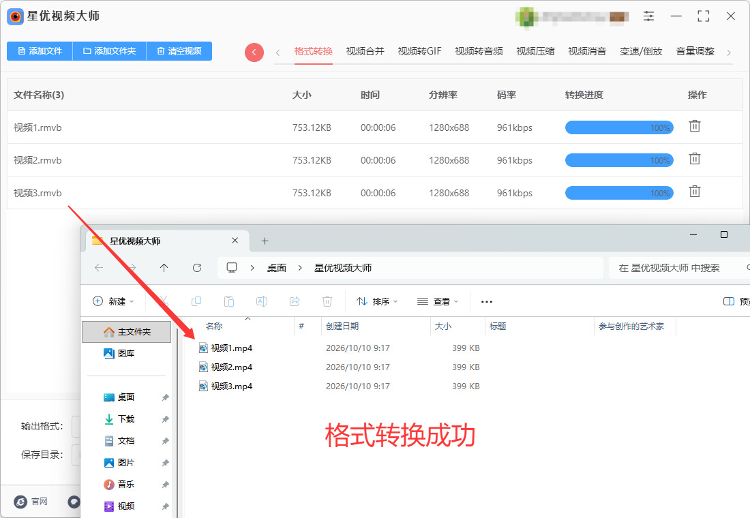This screenshot has height=518, width=750.
Task: Open the 排序 sort dropdown
Action: click(377, 301)
